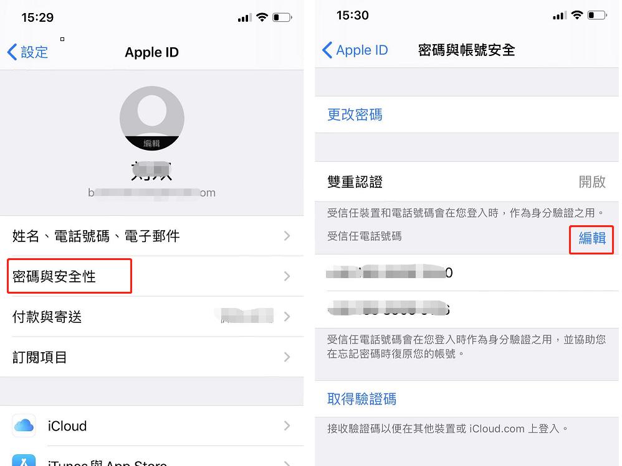Expand the 訂閱項目 row chevron
Image resolution: width=622 pixels, height=466 pixels.
point(287,357)
